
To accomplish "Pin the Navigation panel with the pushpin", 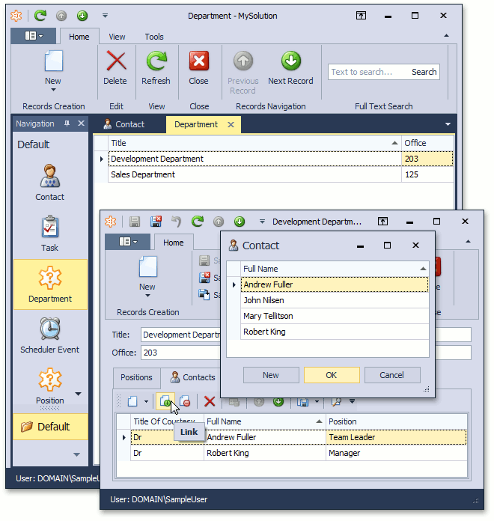I will tap(67, 124).
